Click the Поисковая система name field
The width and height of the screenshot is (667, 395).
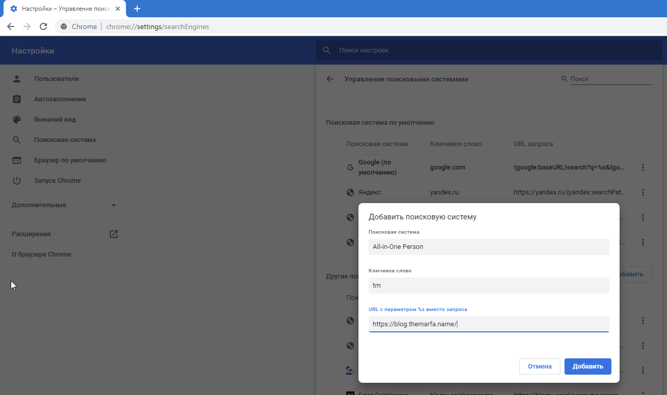489,247
